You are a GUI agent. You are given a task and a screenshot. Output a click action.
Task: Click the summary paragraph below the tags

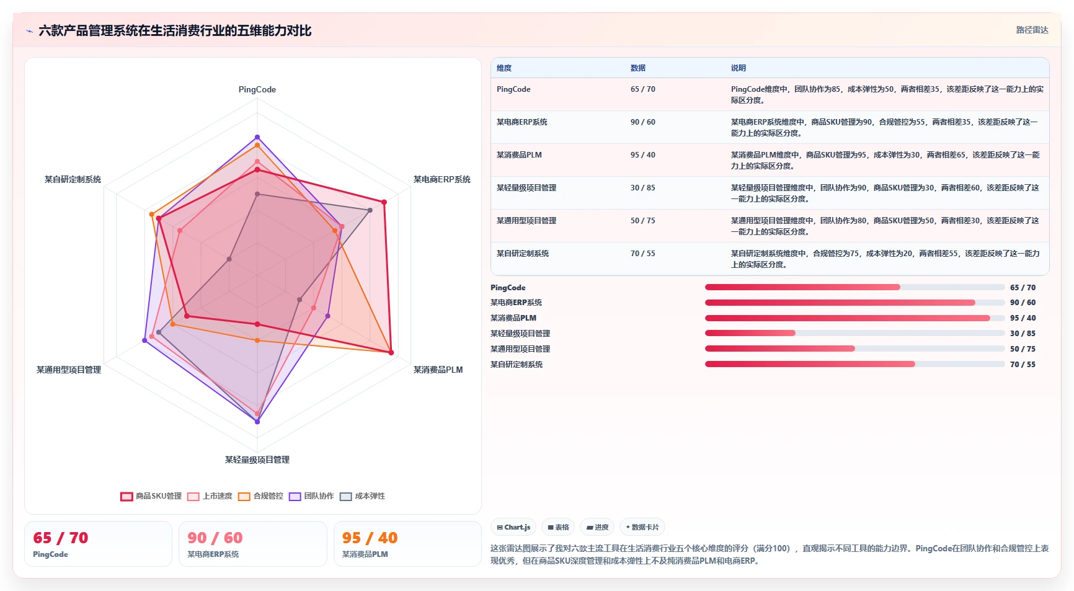770,554
